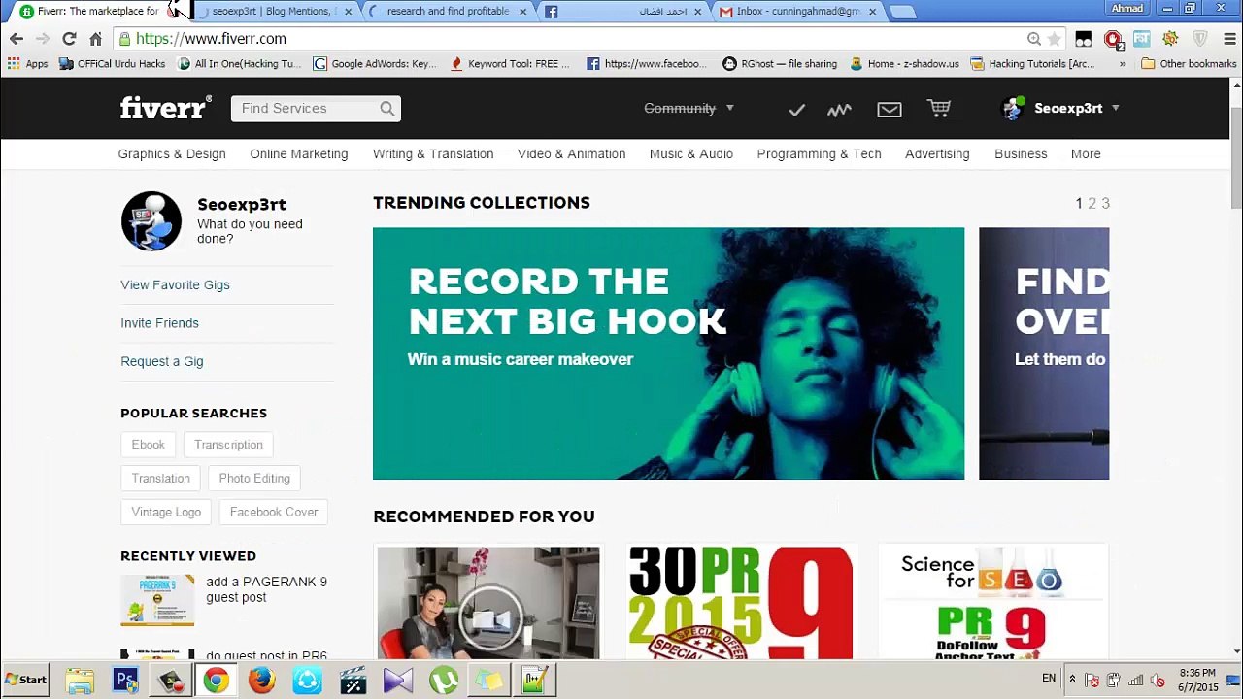Click the green gear extension icon
1243x699 pixels.
pyautogui.click(x=1171, y=39)
